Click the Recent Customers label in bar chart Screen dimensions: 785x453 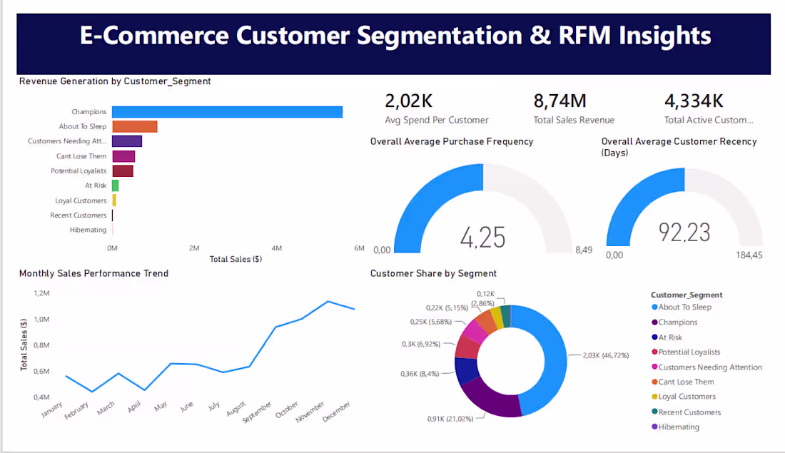point(78,215)
